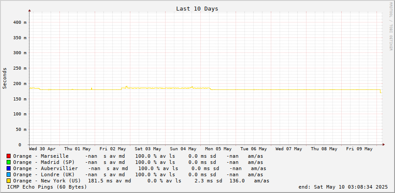Viewport: 395px width, 193px height.
Task: Click the 'Fri 09 May' date label
Action: [359, 149]
